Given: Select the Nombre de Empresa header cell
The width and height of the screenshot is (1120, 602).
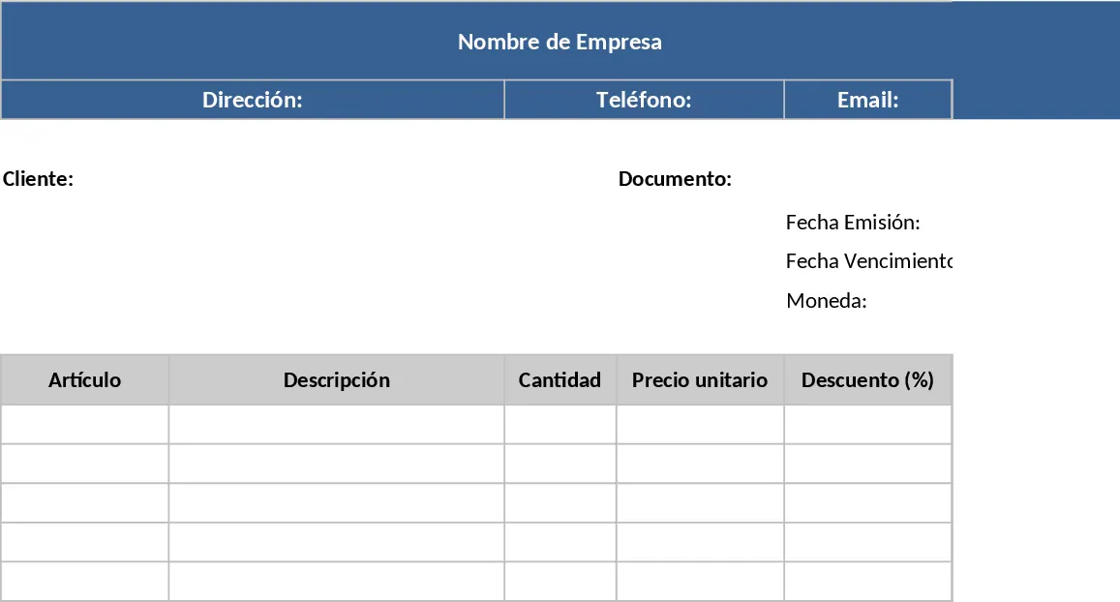Looking at the screenshot, I should click(476, 41).
